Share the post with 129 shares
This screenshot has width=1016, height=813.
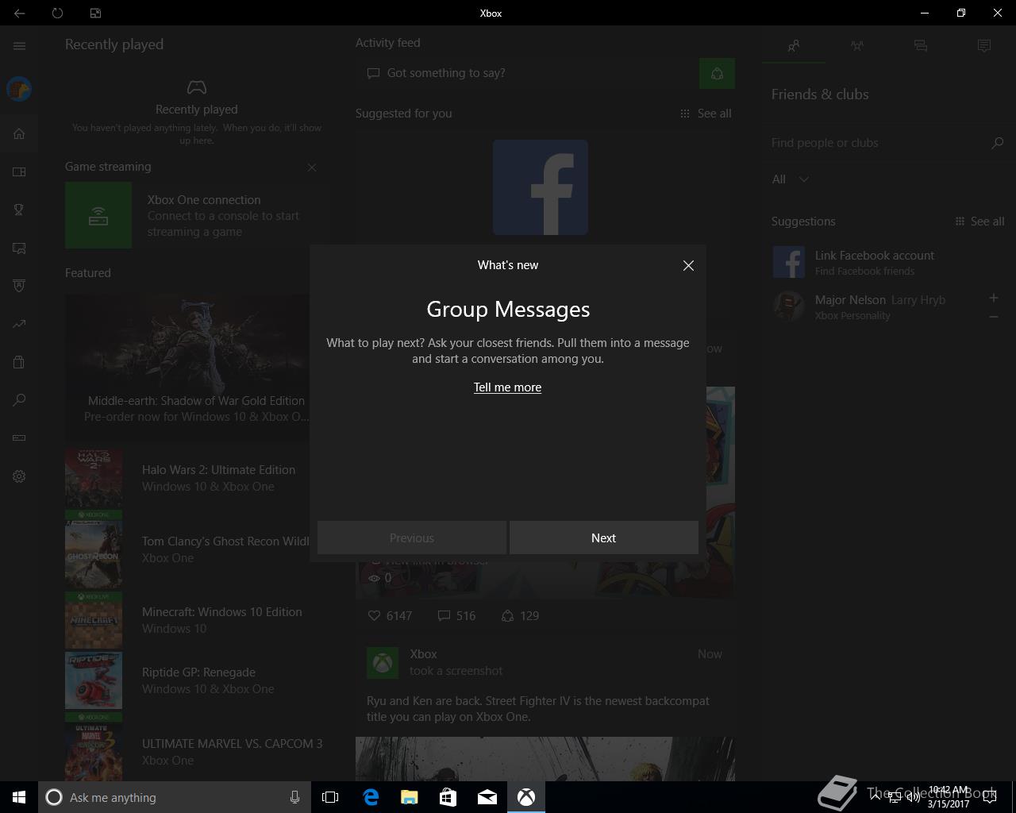pos(520,615)
